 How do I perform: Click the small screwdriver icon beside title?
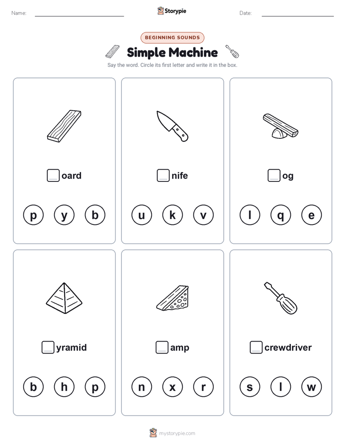tap(232, 51)
